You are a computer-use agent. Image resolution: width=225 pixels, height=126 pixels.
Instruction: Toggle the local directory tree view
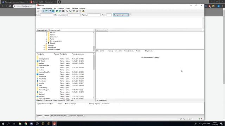tap(47, 11)
